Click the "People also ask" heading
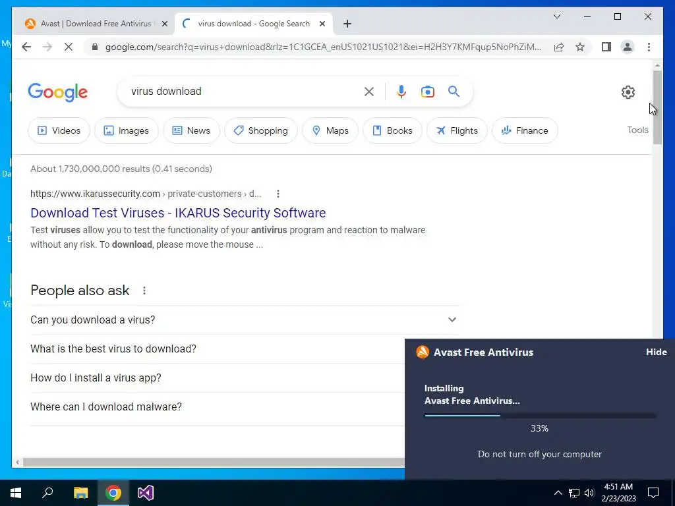 click(x=80, y=291)
